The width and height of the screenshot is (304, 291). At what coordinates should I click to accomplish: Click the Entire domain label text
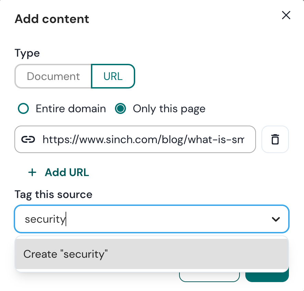pyautogui.click(x=71, y=108)
